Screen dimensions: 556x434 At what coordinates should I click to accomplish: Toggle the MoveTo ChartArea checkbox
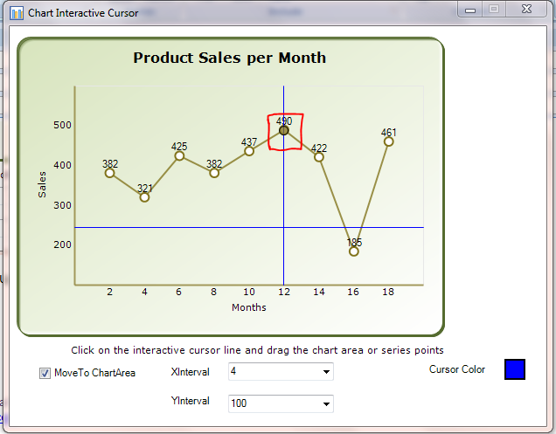(x=45, y=373)
